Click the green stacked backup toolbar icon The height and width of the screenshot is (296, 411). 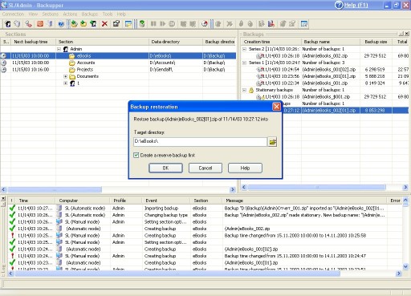tap(142, 24)
